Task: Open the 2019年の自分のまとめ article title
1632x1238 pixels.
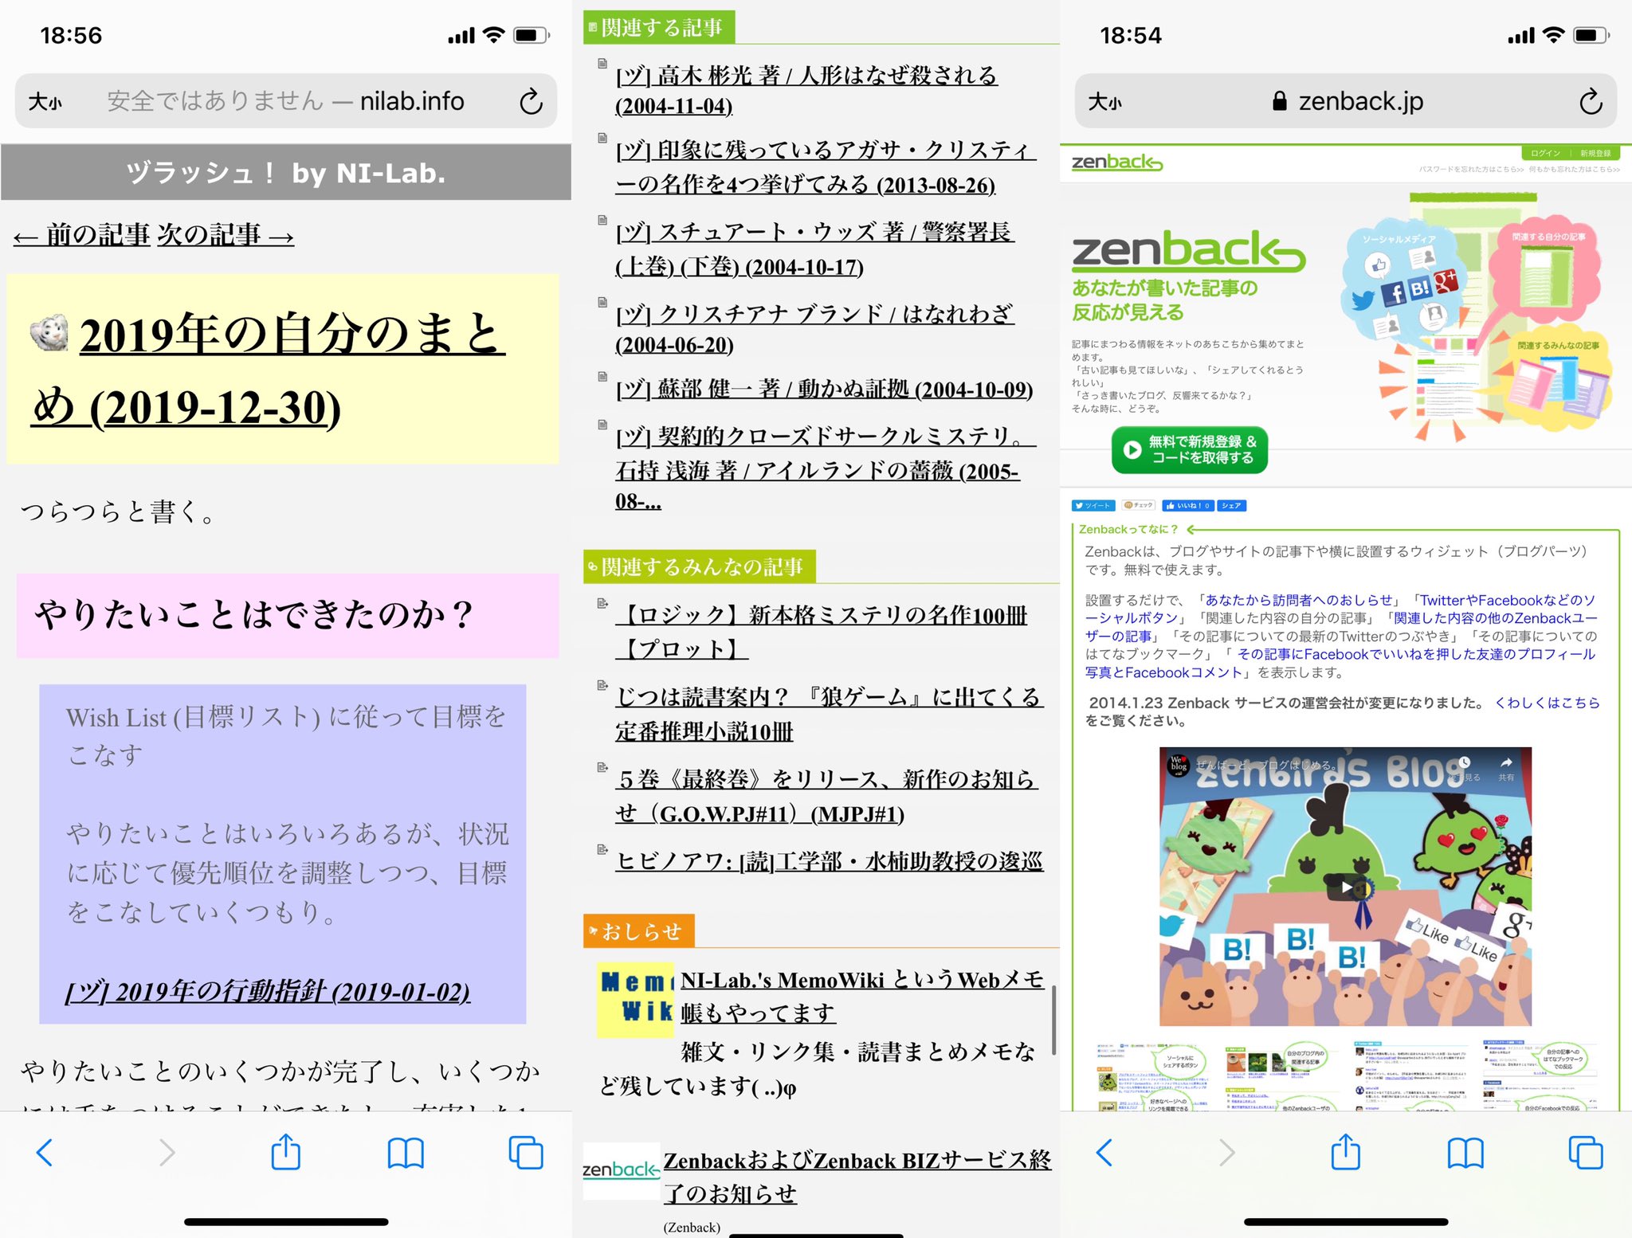Action: pyautogui.click(x=268, y=370)
